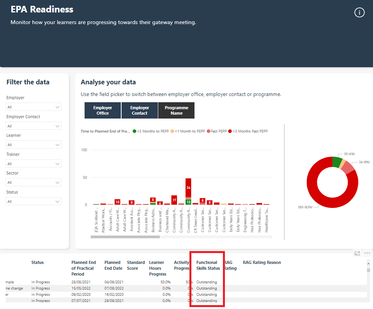Screen dimensions: 373x309
Task: Click the date 16/02/2020 cell
Action: 114,294
